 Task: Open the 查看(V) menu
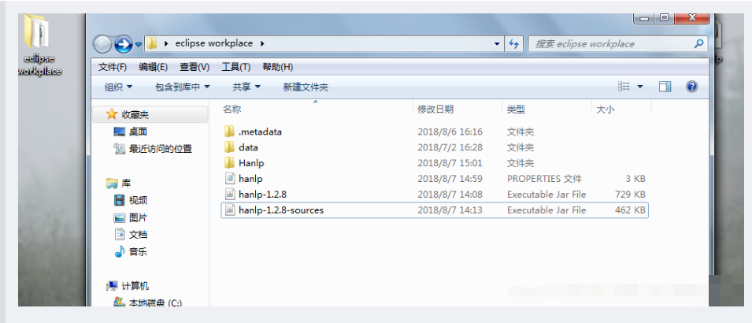tap(194, 67)
